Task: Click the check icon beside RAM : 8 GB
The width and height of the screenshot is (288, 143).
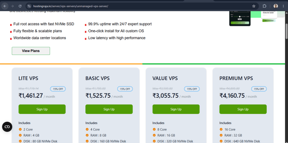Action: point(87,135)
